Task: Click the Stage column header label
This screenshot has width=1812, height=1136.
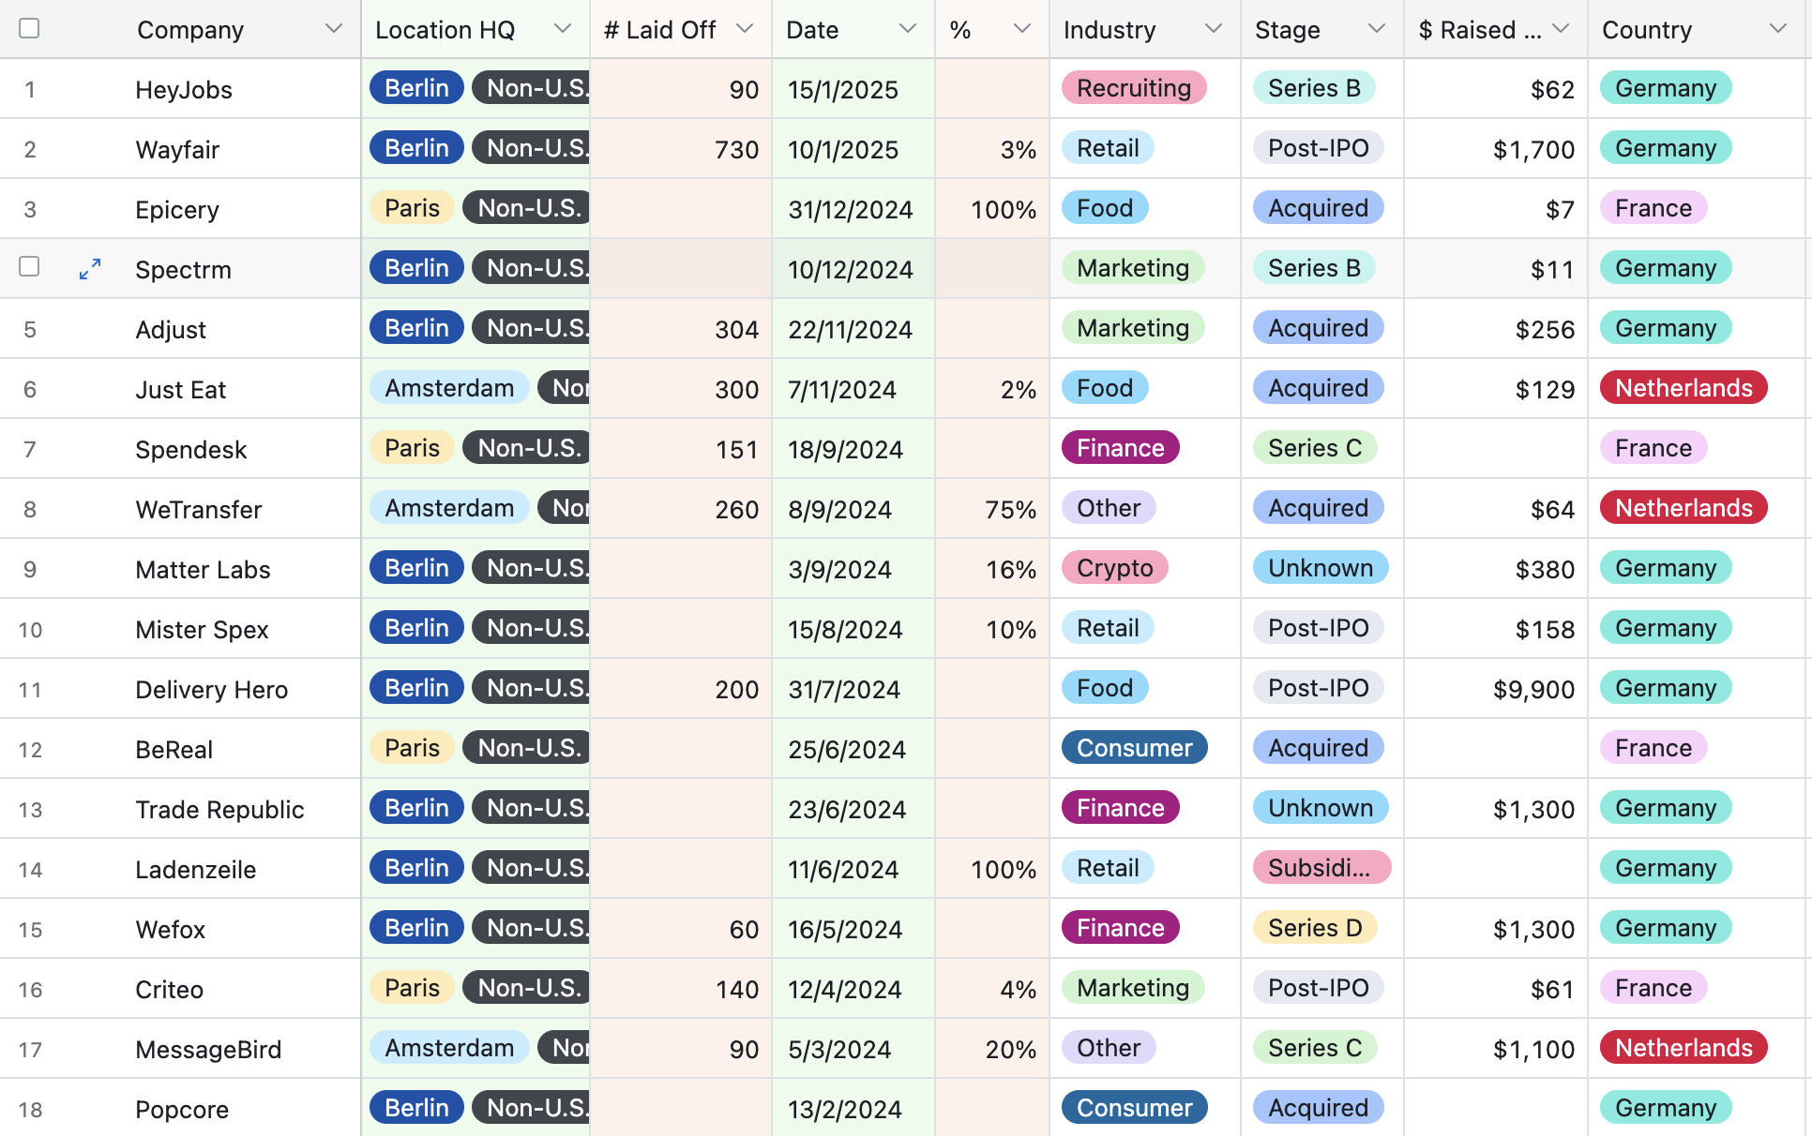Action: tap(1288, 30)
